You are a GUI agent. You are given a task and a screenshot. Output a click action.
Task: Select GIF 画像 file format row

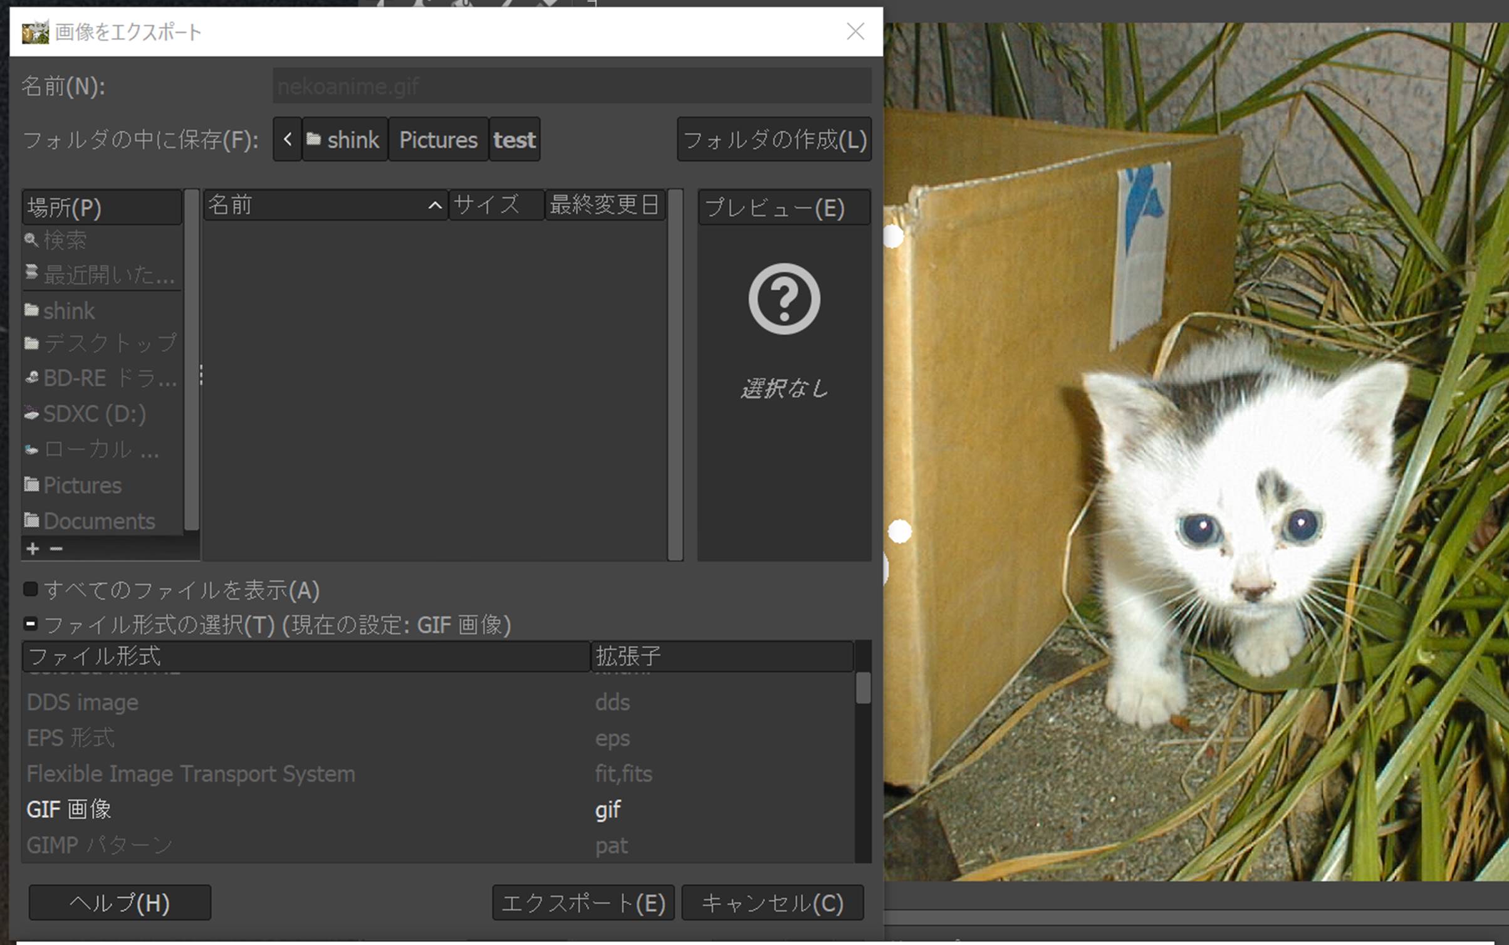click(69, 809)
